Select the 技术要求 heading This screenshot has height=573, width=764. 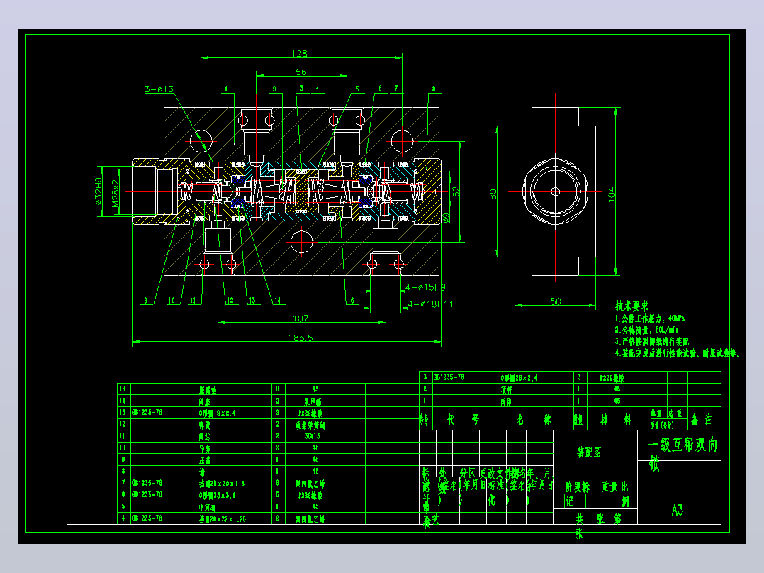click(632, 306)
